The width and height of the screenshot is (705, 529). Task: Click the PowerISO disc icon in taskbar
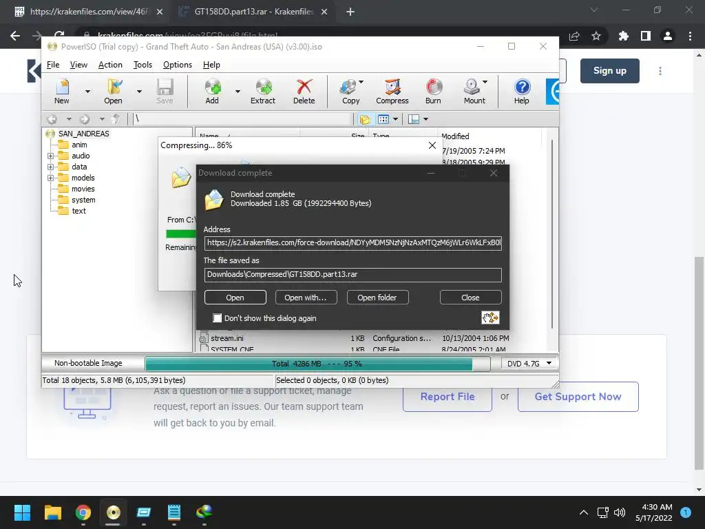[x=114, y=512]
